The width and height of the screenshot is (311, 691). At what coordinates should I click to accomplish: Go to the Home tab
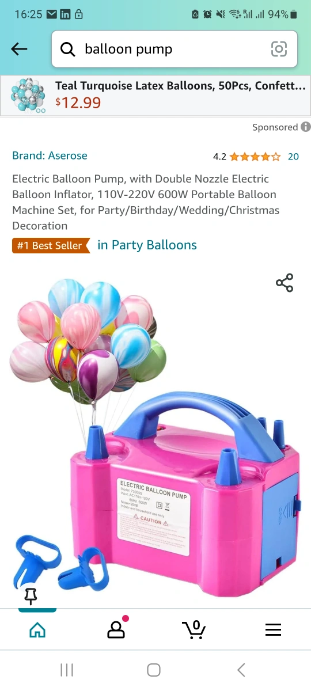click(x=37, y=630)
